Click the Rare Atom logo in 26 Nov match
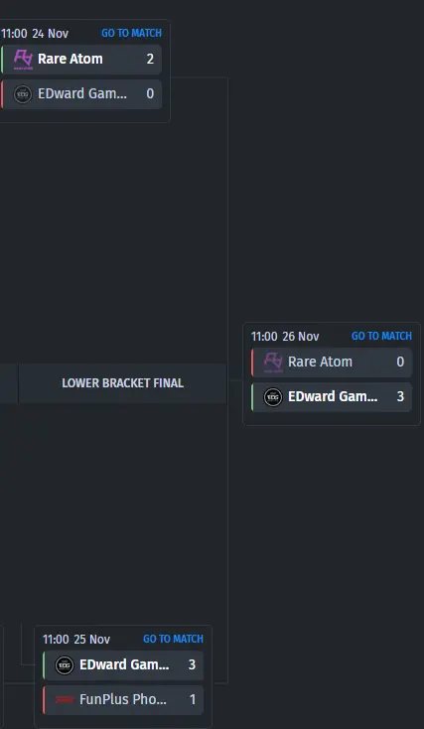 pyautogui.click(x=273, y=363)
